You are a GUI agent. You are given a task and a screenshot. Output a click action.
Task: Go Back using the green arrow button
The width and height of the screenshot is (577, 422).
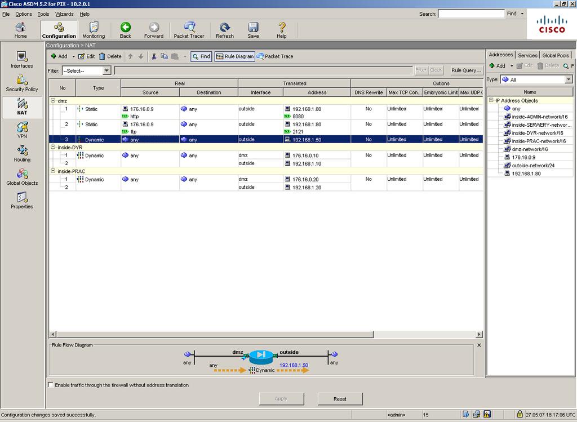pyautogui.click(x=126, y=30)
